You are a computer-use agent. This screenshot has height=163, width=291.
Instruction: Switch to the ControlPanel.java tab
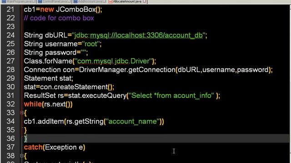[x=55, y=1]
